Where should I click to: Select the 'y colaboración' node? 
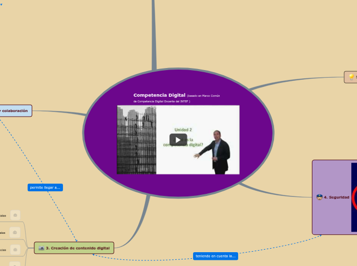14,110
